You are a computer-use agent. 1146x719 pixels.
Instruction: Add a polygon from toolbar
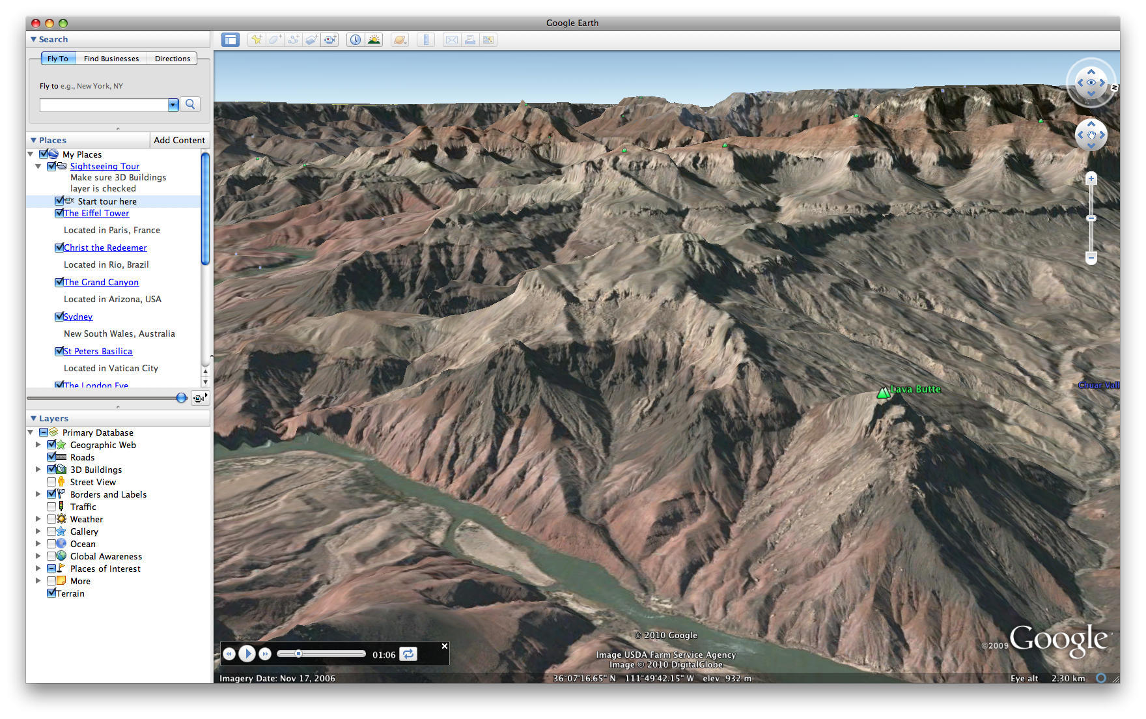pyautogui.click(x=275, y=40)
